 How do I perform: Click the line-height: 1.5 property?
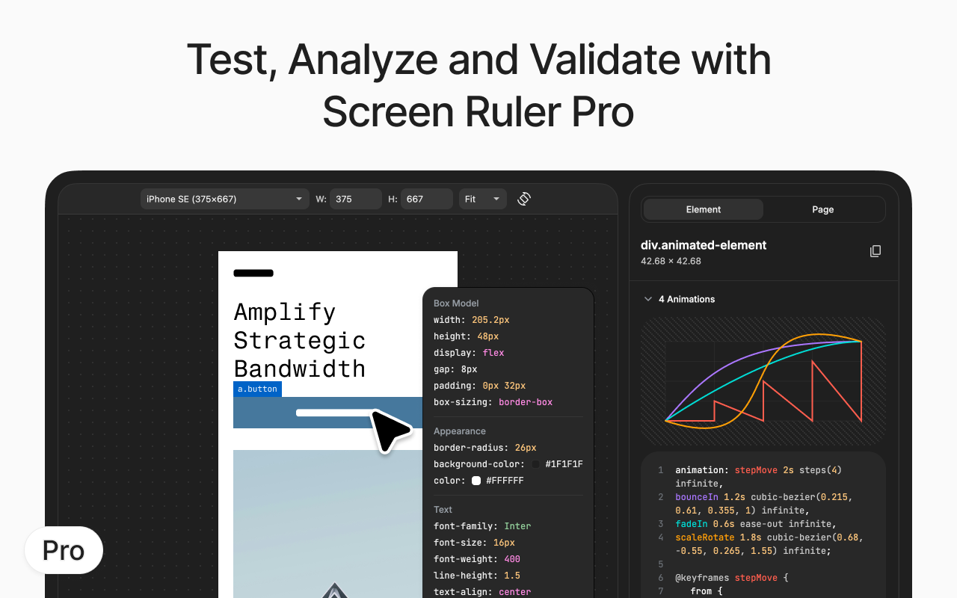(x=477, y=576)
